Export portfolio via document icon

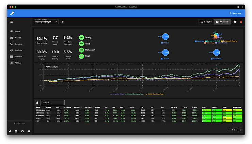click(235, 22)
